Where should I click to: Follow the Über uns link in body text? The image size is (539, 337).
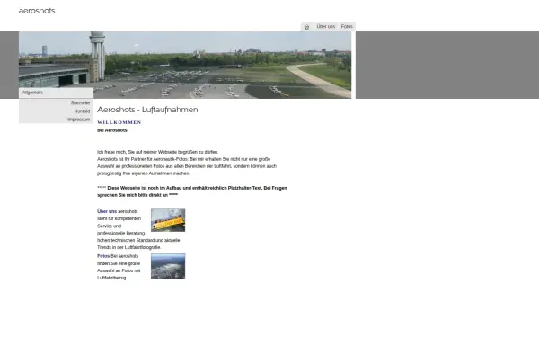[x=107, y=211]
